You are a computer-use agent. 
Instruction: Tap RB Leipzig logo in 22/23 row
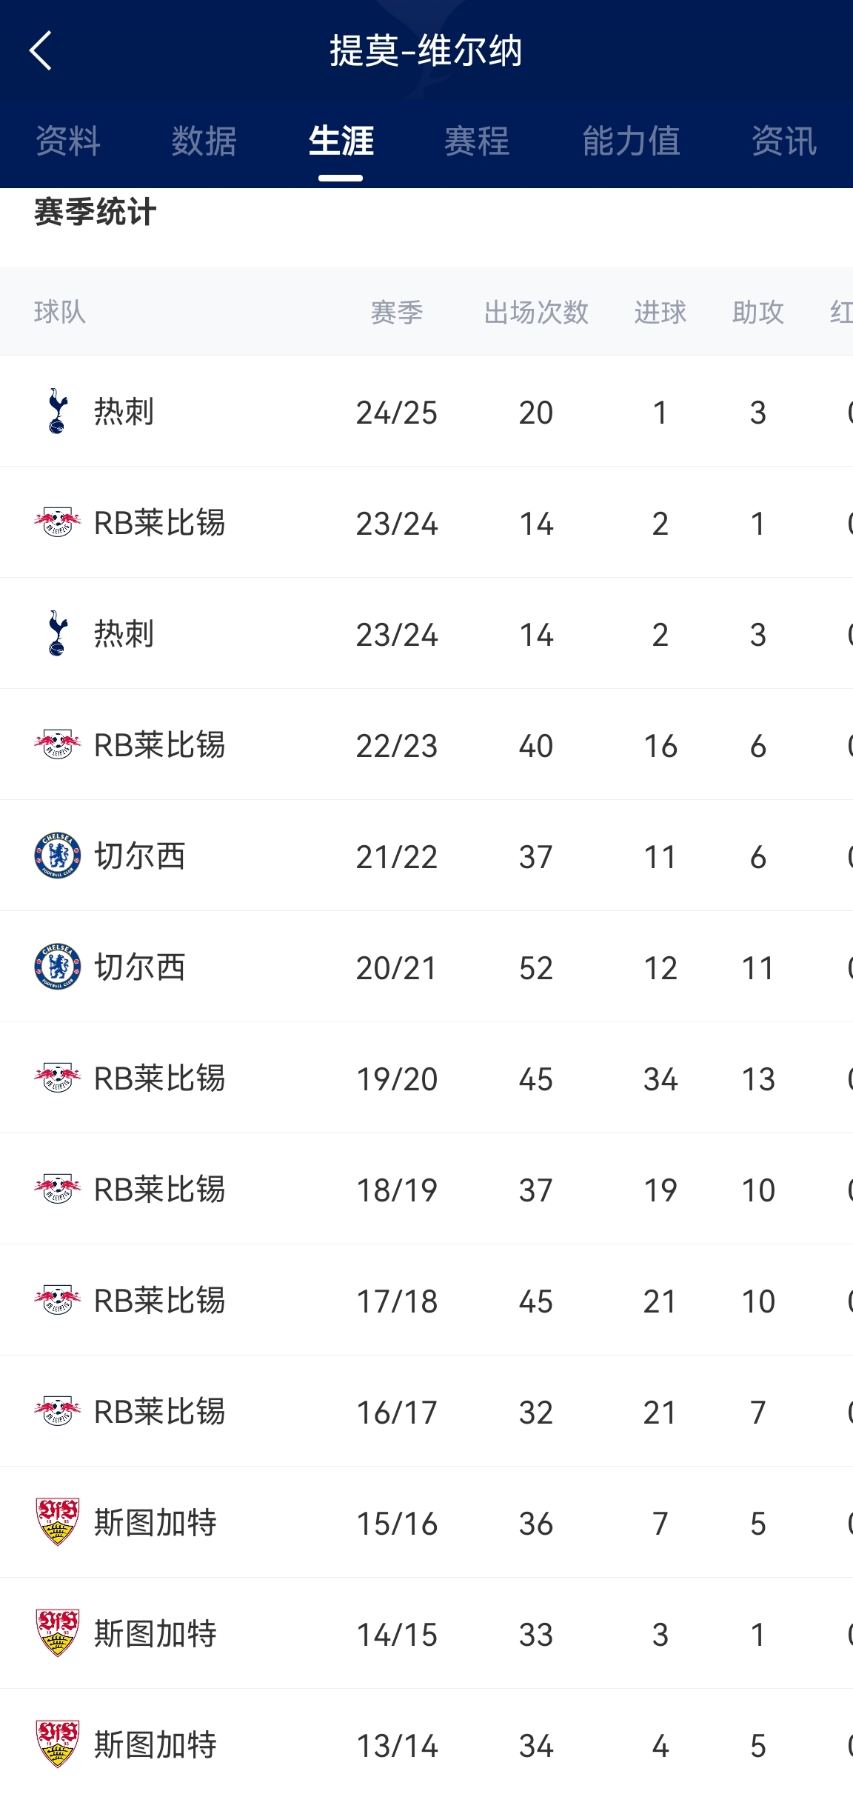coord(57,744)
